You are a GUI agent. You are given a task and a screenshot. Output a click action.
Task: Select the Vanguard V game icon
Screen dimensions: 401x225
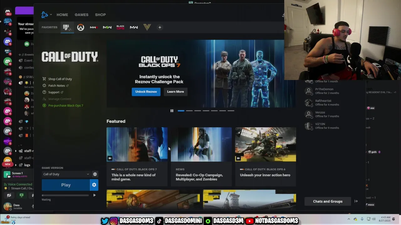(x=147, y=27)
